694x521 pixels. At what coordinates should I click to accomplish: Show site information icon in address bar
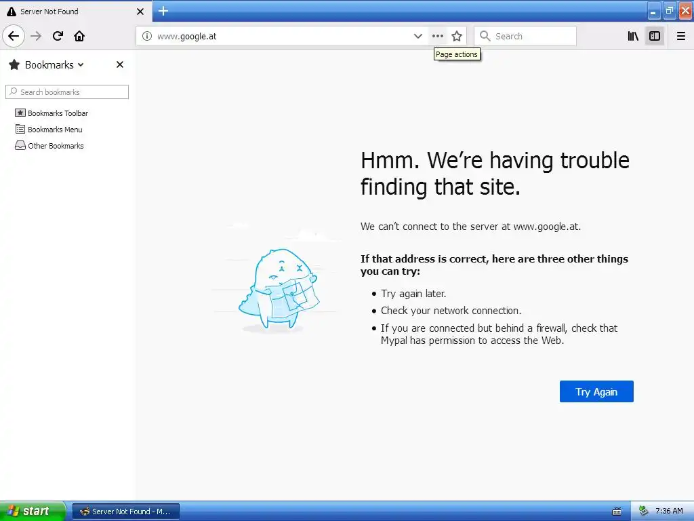point(147,36)
